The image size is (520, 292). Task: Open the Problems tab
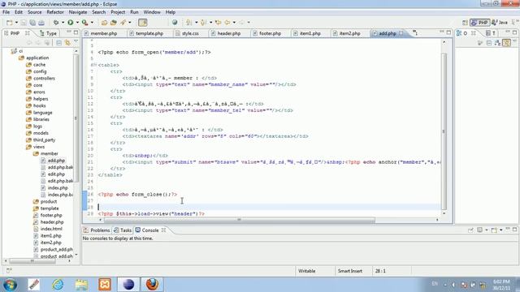point(97,230)
